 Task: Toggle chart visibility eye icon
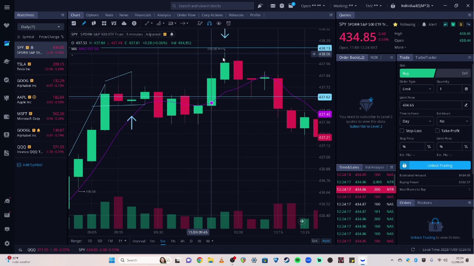click(x=219, y=23)
